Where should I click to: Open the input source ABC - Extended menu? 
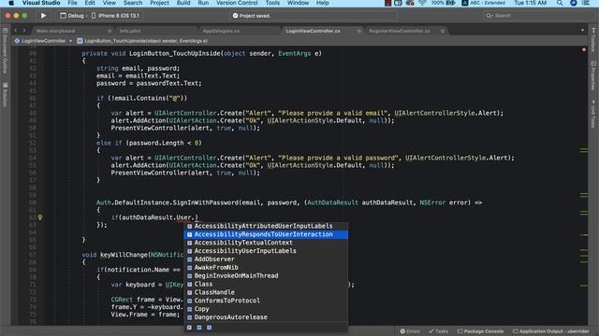483,3
